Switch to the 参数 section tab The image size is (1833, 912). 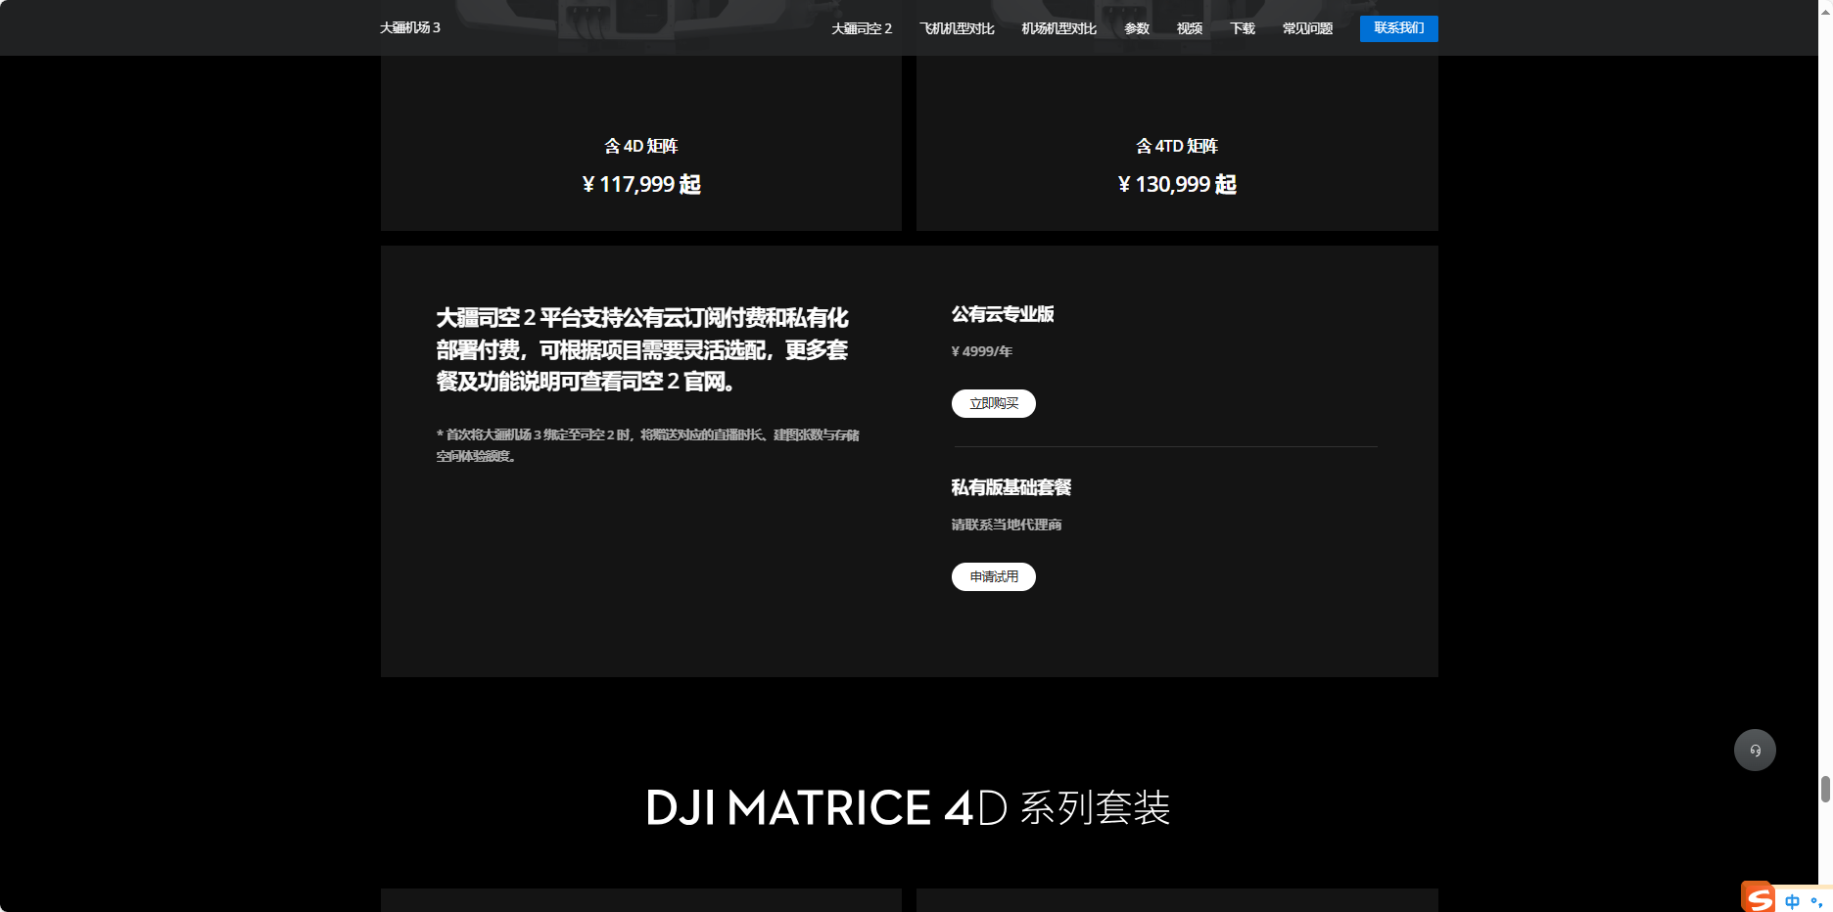[1136, 29]
